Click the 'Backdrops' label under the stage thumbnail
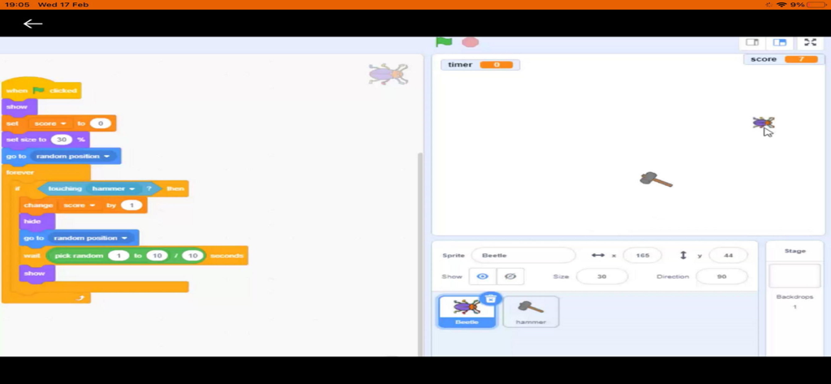Viewport: 831px width, 384px height. (794, 296)
